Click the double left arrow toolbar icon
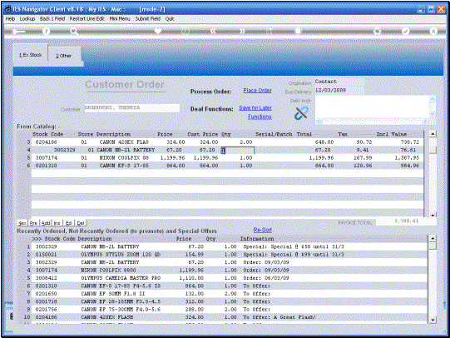Viewport: 450px width, 338px height. 213,32
